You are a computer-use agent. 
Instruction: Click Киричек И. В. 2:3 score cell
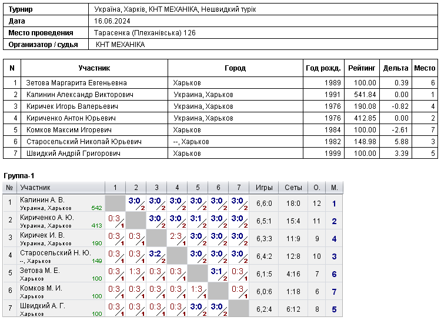tap(177, 239)
